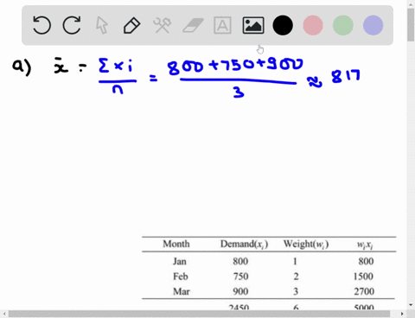Click the insert image icon

pyautogui.click(x=253, y=25)
